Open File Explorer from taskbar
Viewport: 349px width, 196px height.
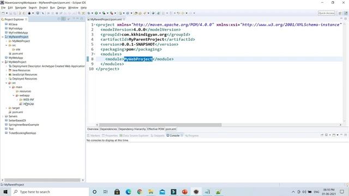coord(151,192)
